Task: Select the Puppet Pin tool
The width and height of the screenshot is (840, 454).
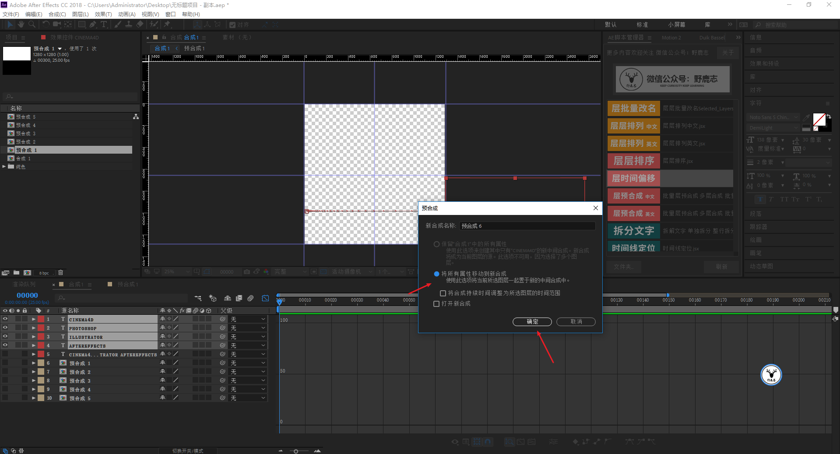Action: (x=167, y=25)
